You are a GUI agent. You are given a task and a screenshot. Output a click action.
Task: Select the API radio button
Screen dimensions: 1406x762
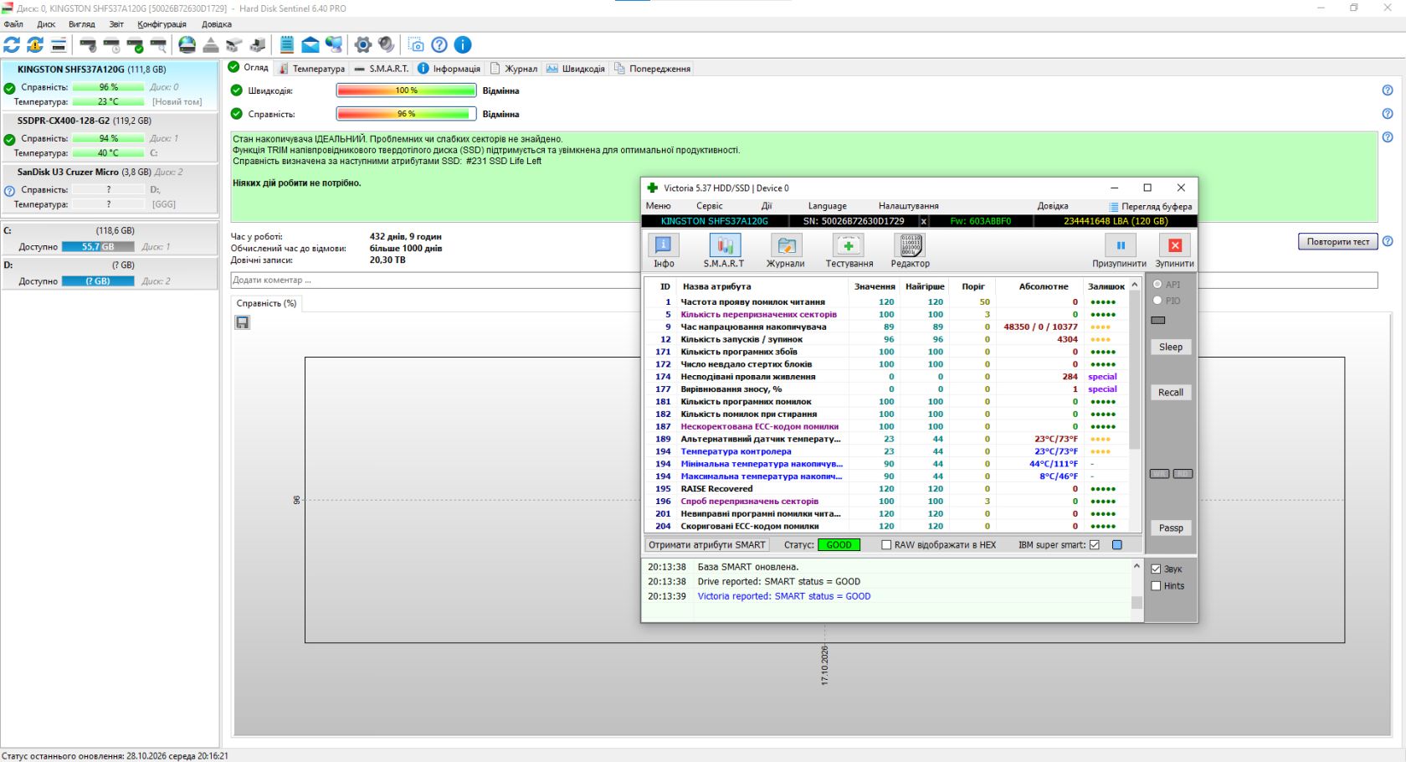point(1157,285)
